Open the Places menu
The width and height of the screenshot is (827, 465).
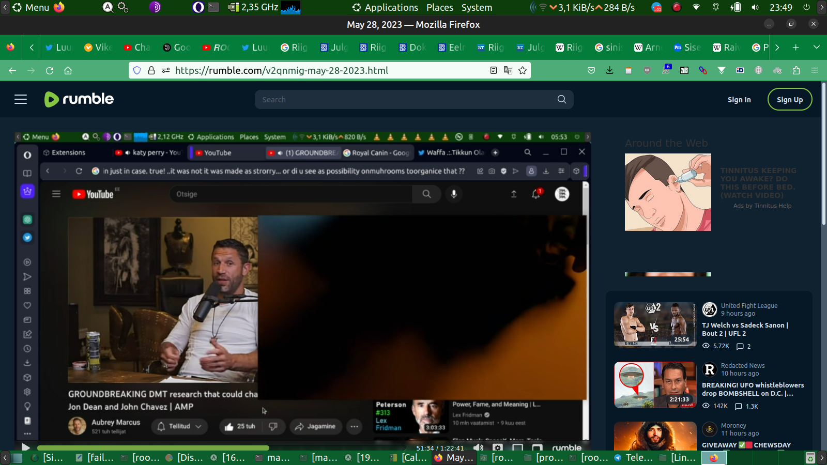(440, 7)
